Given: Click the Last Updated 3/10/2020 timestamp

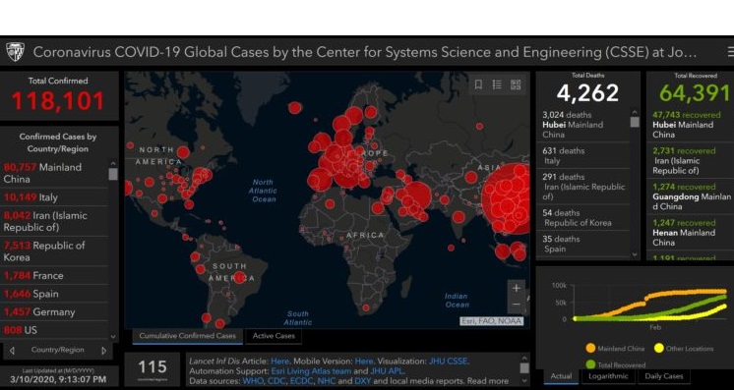Looking at the screenshot, I should [x=58, y=379].
